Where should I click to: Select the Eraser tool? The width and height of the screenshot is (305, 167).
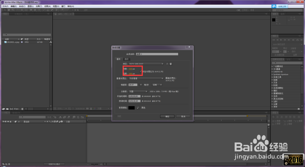(x=52, y=10)
